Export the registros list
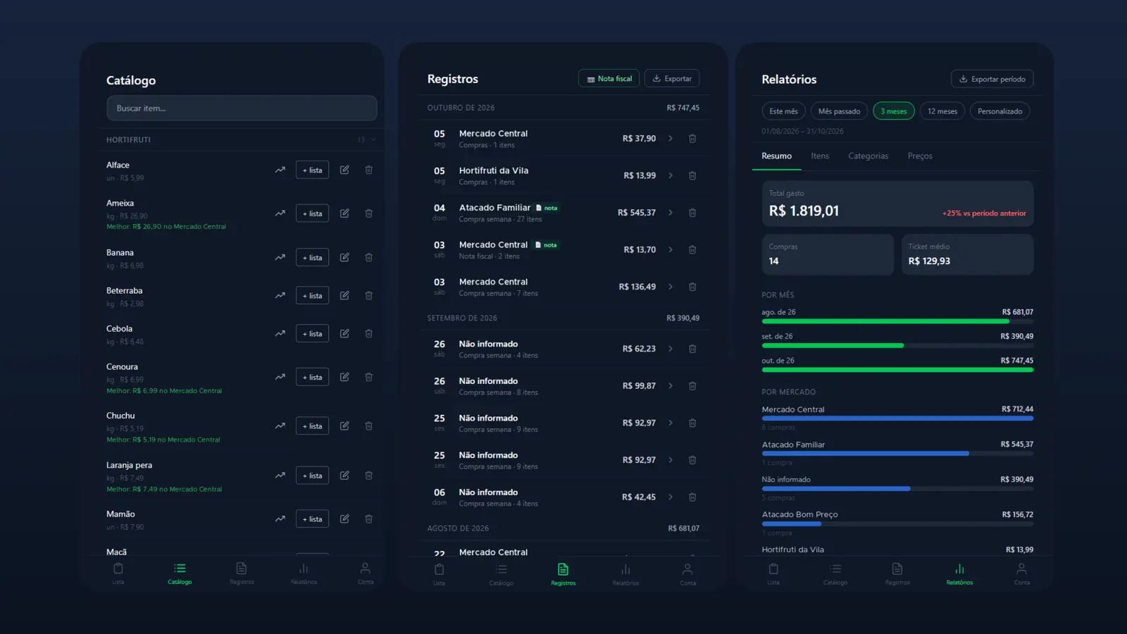The width and height of the screenshot is (1127, 634). click(672, 78)
